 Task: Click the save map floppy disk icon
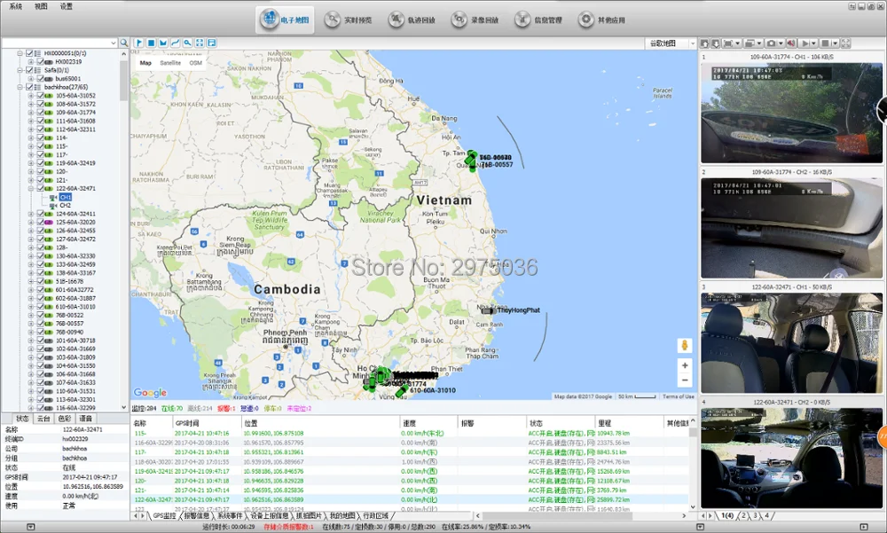(212, 43)
